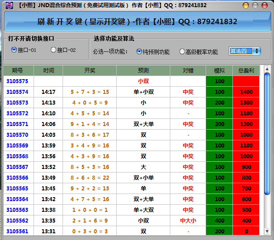Click green 400 cell in row 3105562
This screenshot has height=240, width=274.
(219, 221)
